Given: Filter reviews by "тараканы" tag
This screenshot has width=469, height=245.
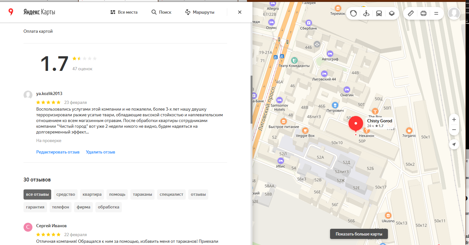Looking at the screenshot, I should point(142,194).
